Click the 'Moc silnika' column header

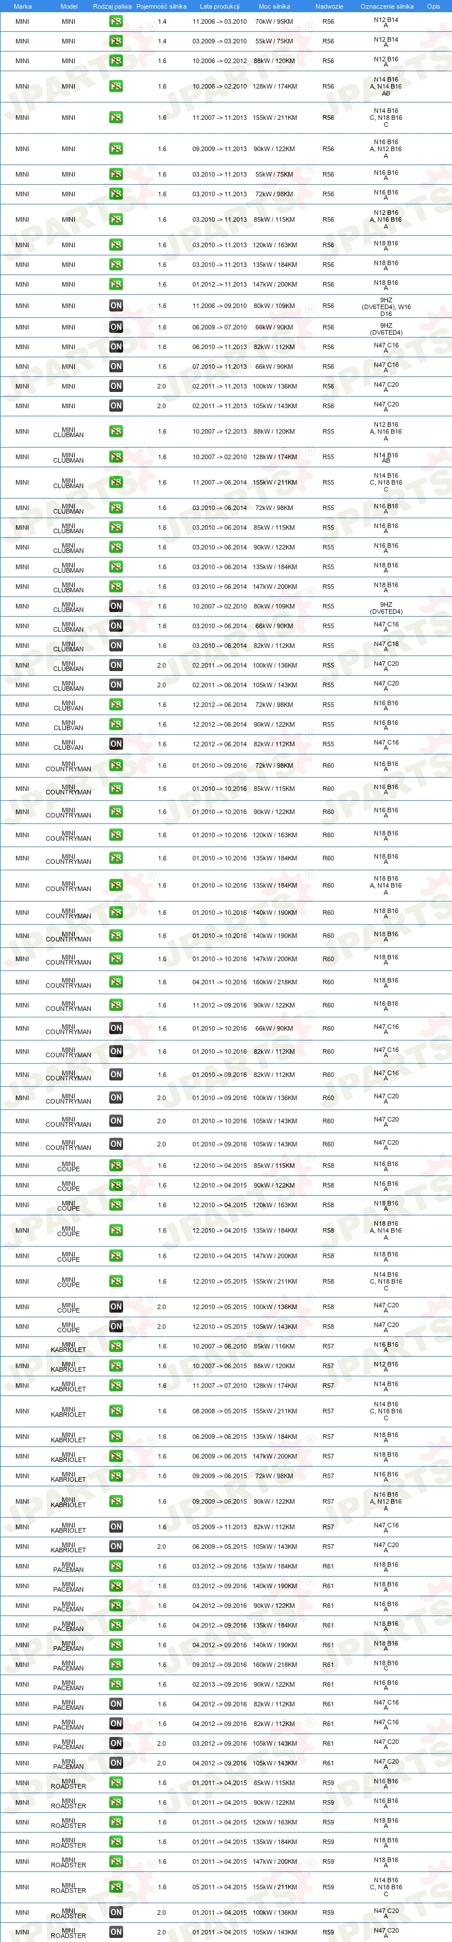[274, 6]
